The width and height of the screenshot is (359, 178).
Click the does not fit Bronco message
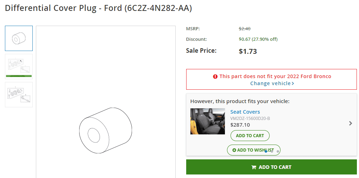coord(275,76)
